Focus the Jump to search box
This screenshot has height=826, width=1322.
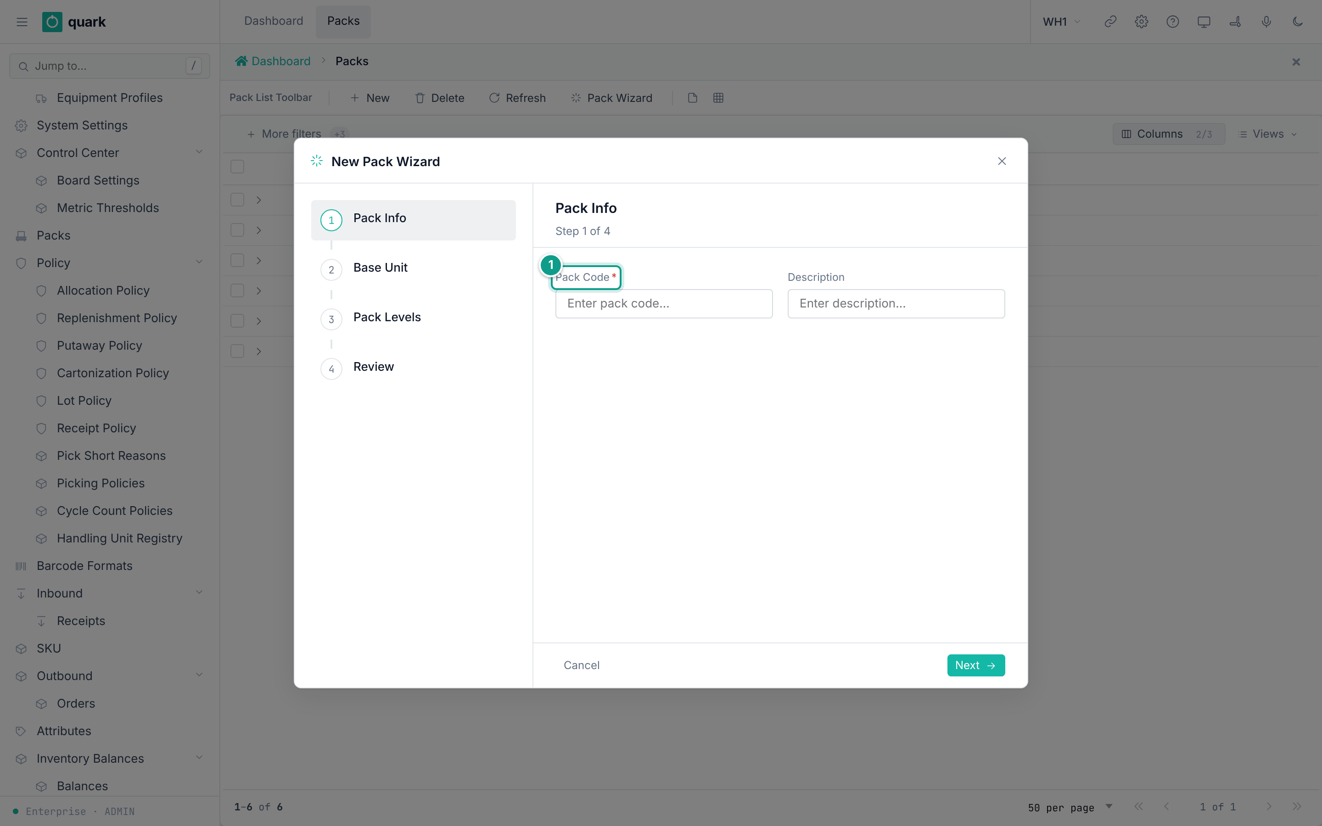click(x=109, y=66)
